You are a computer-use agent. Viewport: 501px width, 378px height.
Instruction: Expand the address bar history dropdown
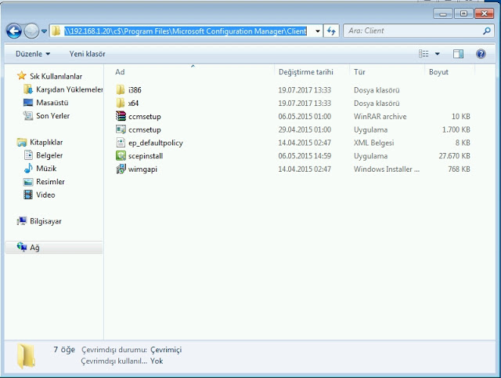317,31
